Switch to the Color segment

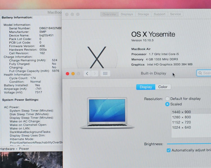click(163, 87)
